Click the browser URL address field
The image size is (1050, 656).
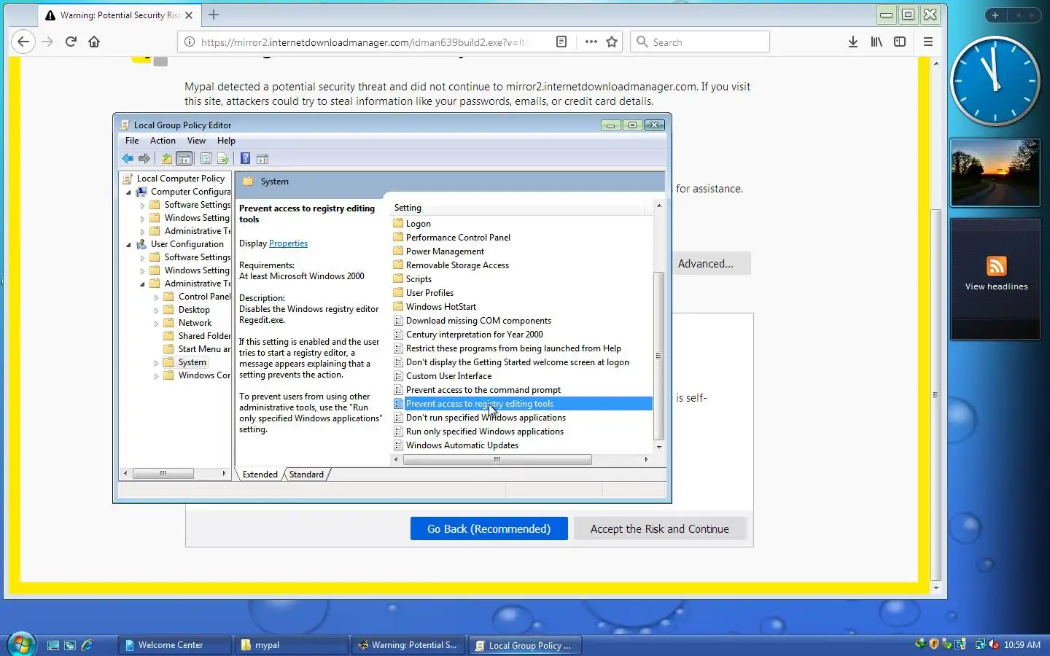tap(365, 42)
